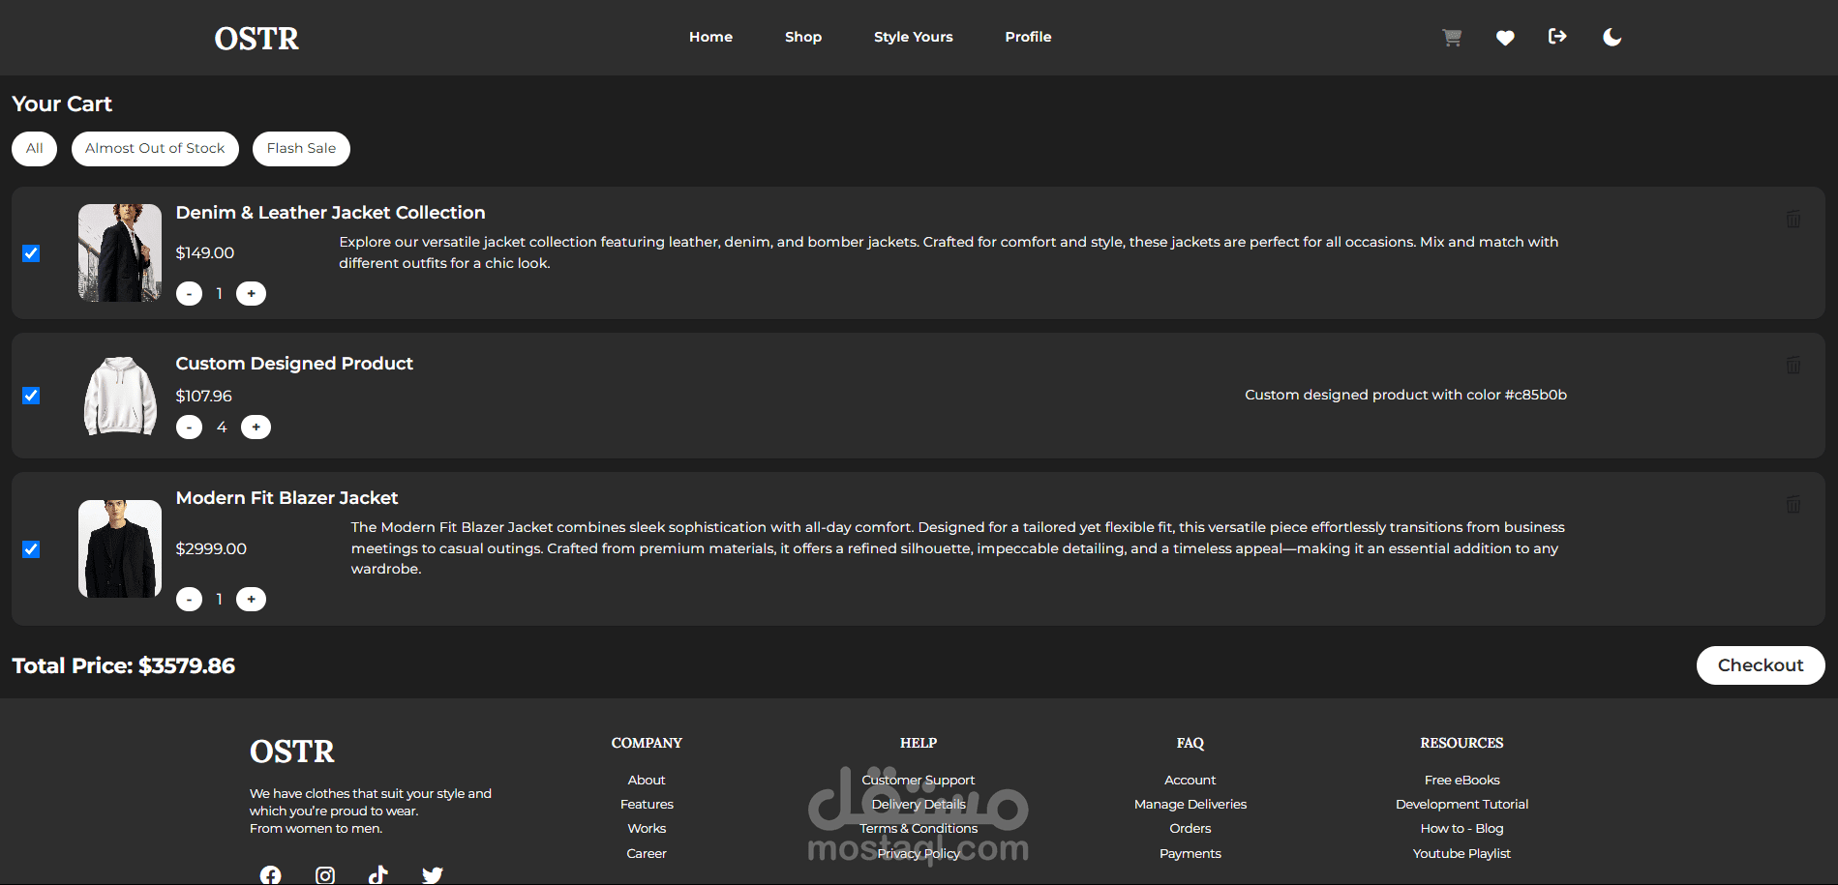This screenshot has height=885, width=1838.
Task: Open Denim & Leather Jacket product thumbnail
Action: [x=120, y=253]
